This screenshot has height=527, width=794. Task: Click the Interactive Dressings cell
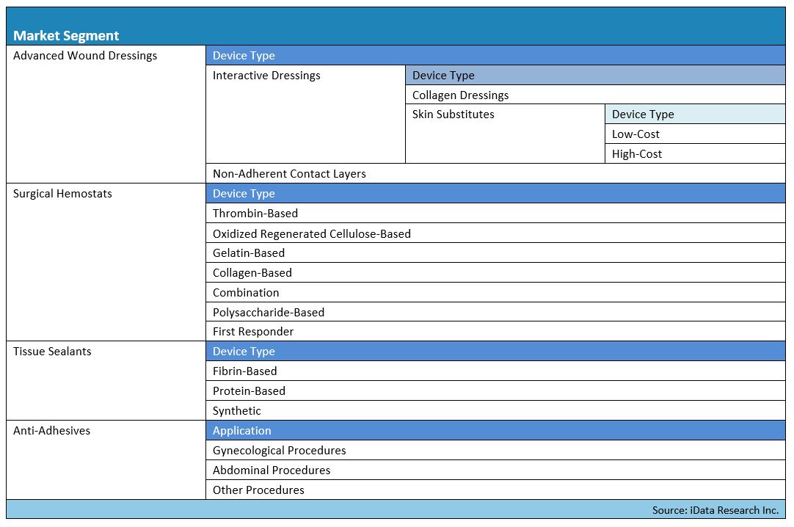[x=306, y=115]
